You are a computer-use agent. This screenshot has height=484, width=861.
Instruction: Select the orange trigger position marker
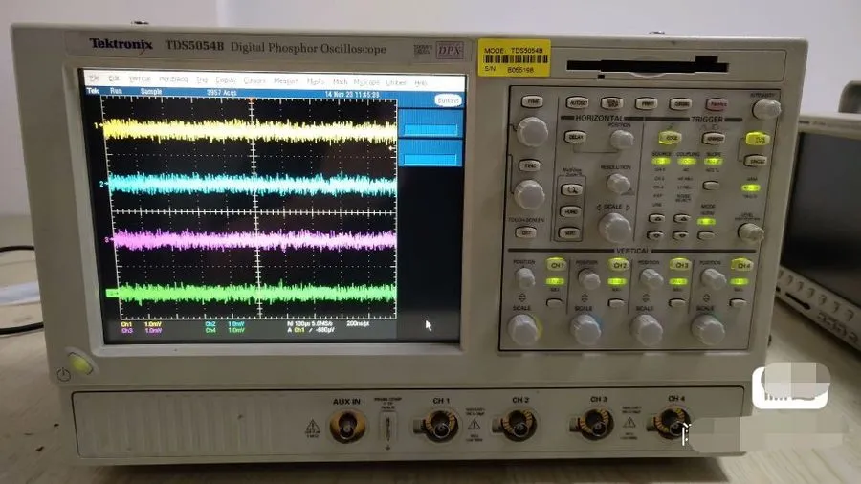[x=251, y=100]
